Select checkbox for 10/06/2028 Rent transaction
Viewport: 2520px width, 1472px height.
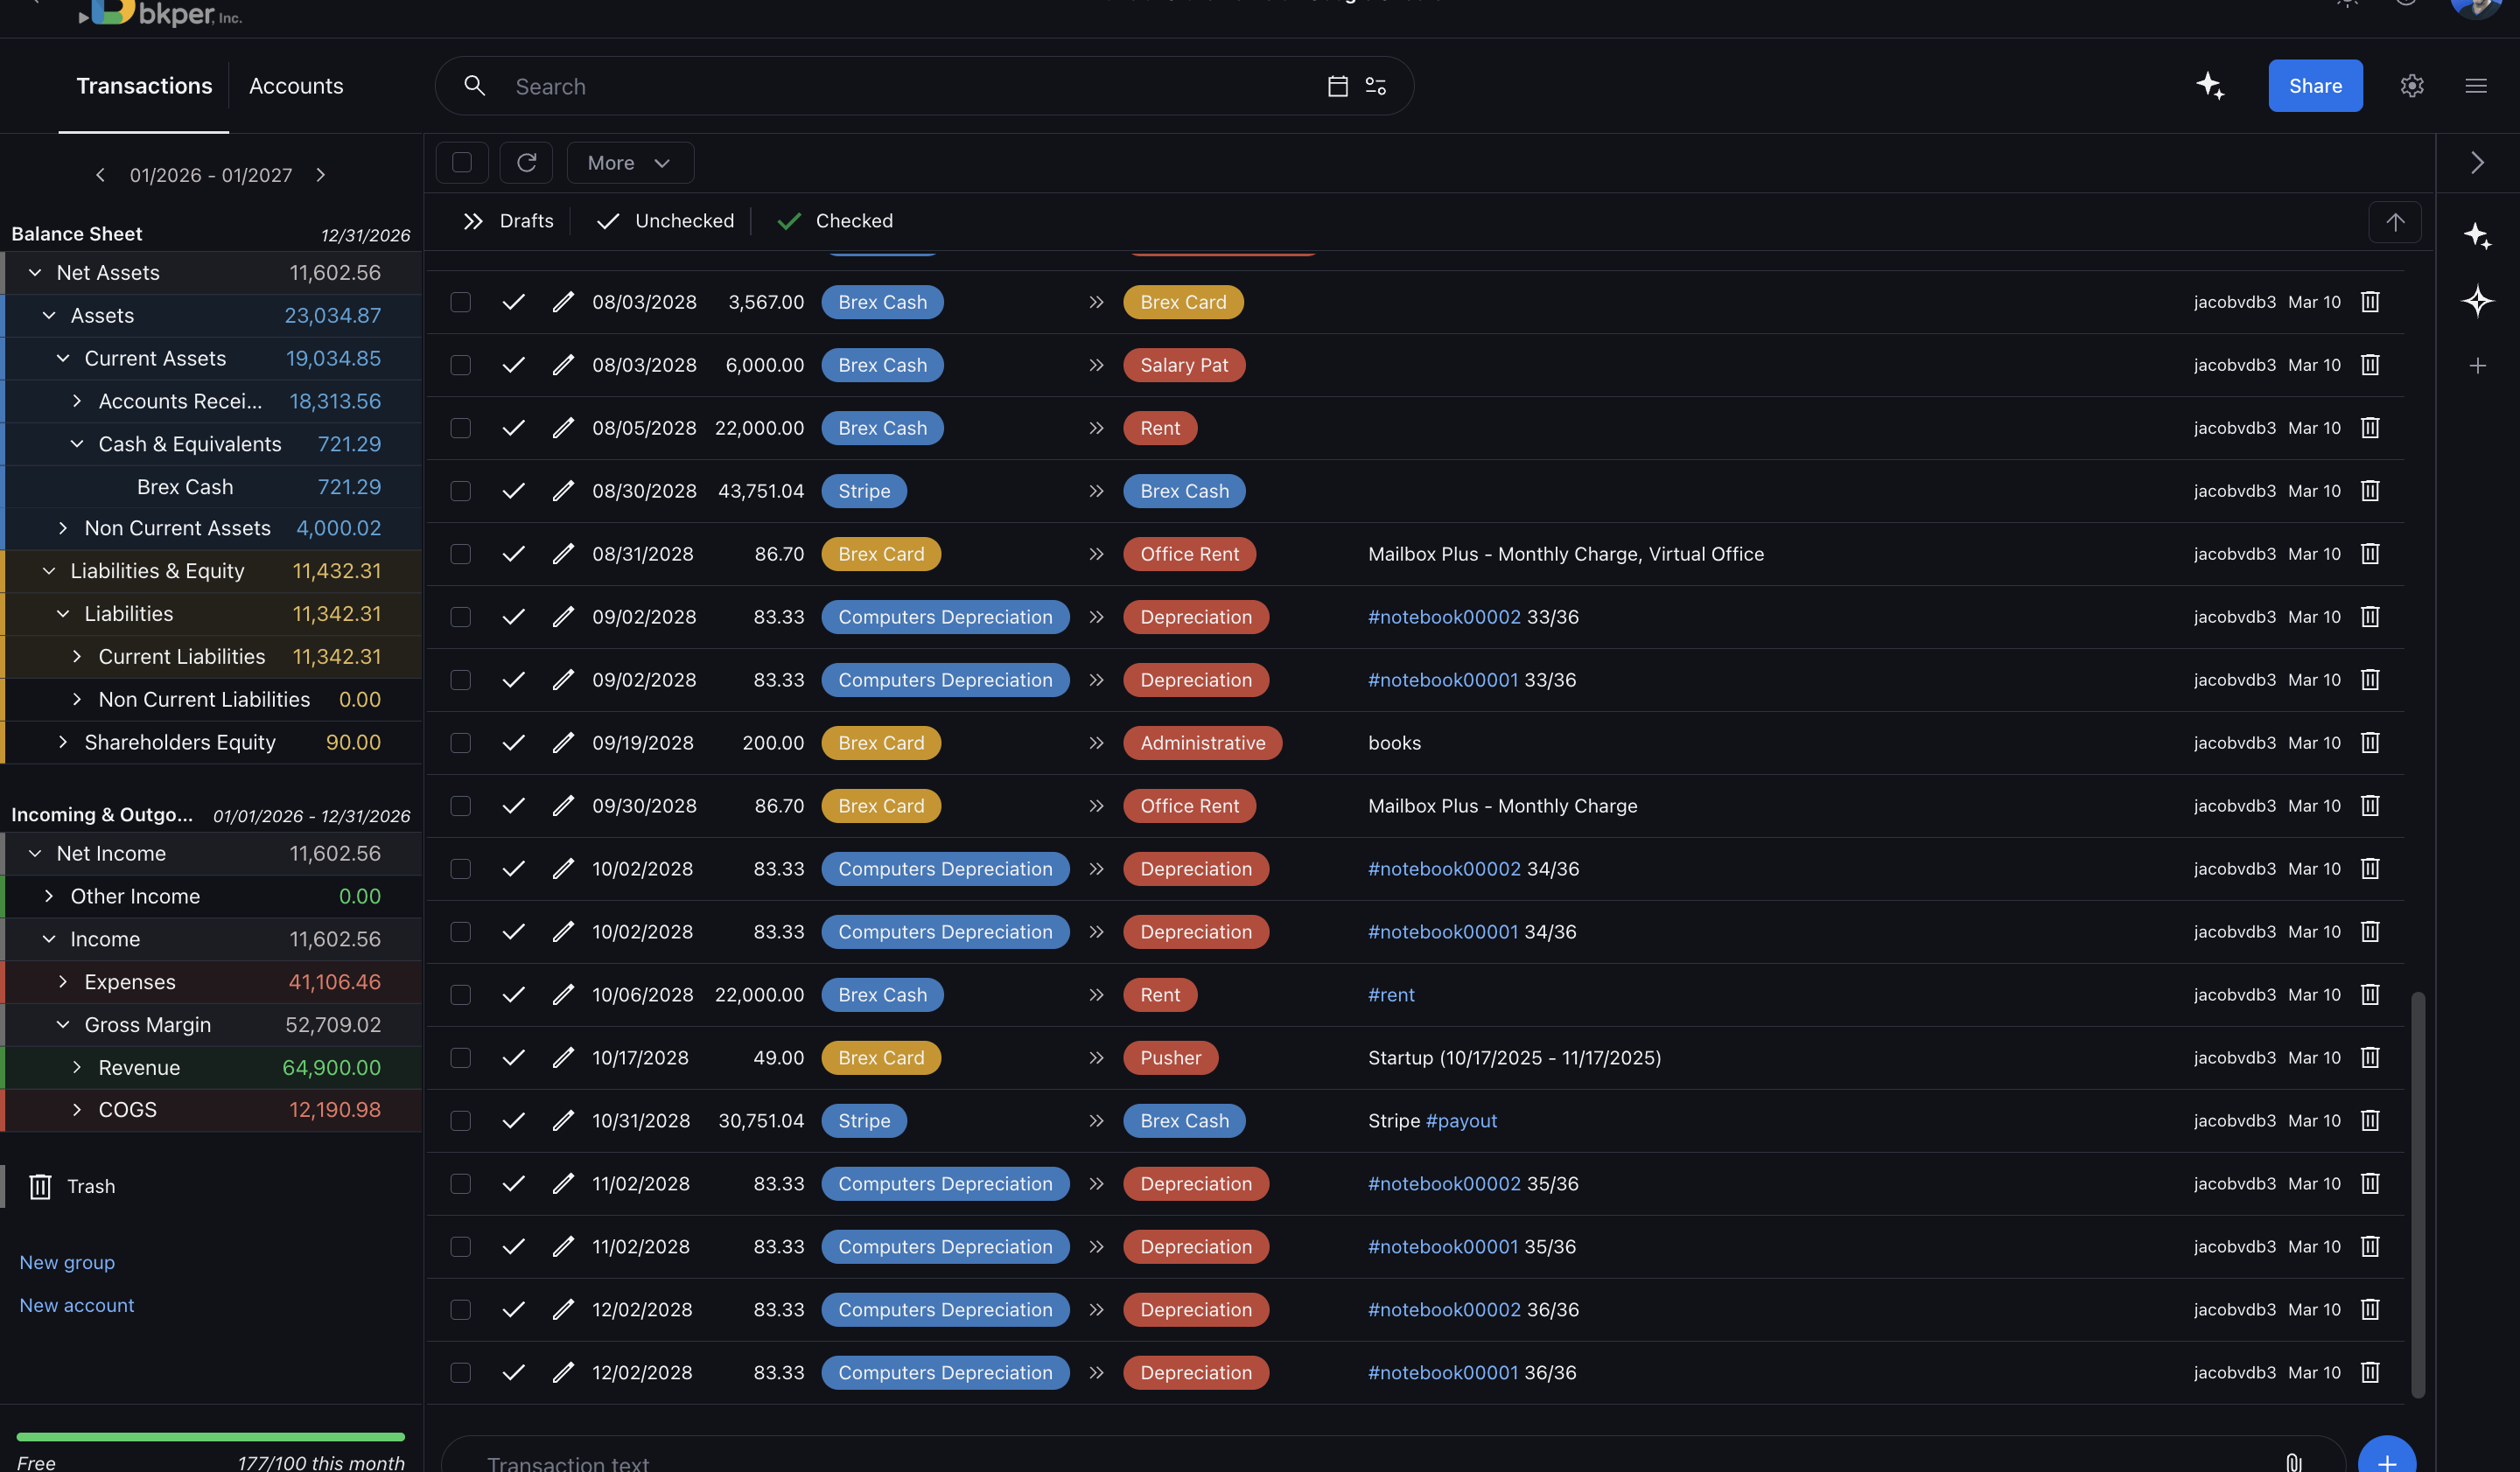[x=461, y=994]
